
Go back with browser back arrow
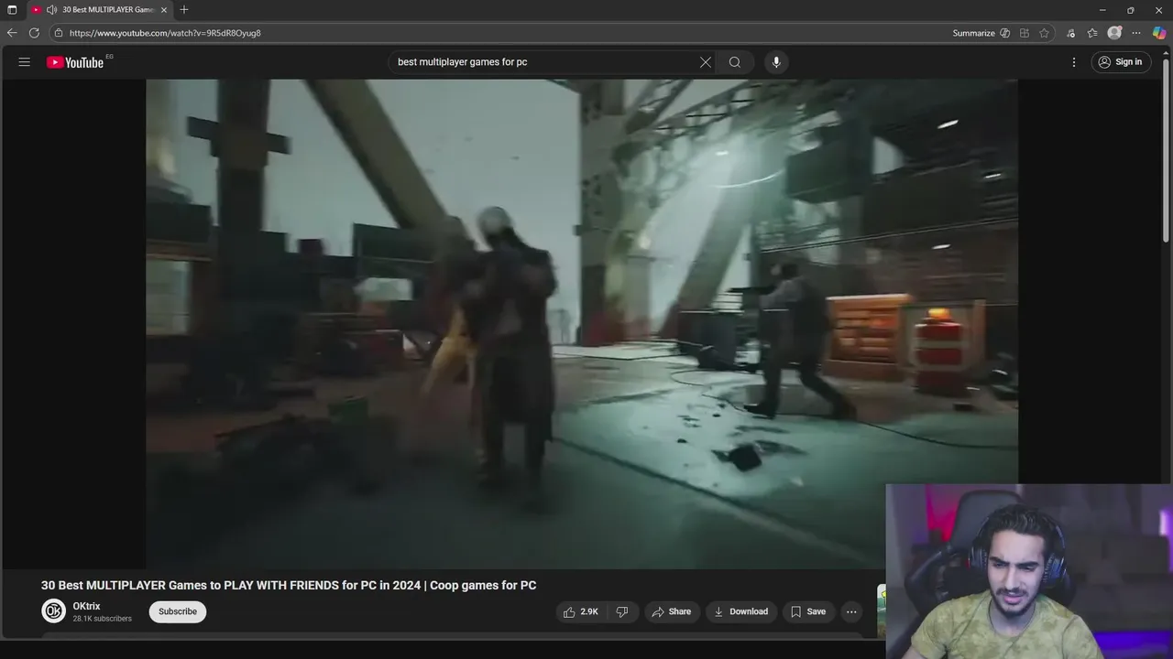(12, 33)
